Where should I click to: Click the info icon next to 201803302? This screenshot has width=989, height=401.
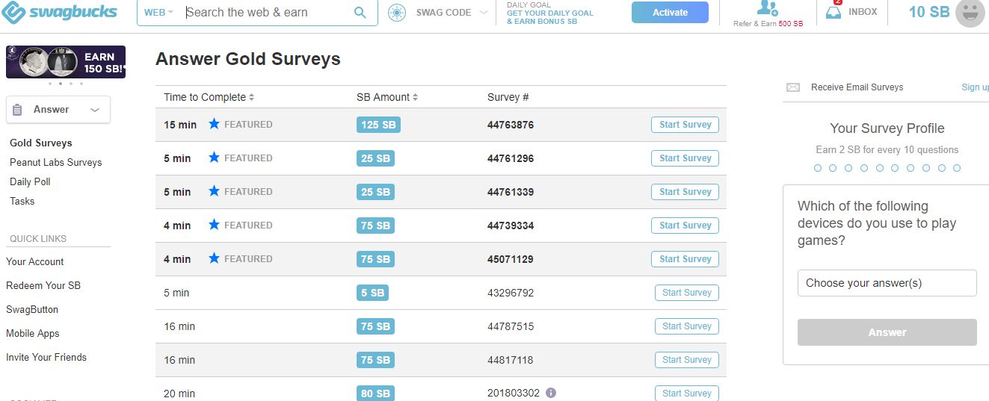(551, 393)
